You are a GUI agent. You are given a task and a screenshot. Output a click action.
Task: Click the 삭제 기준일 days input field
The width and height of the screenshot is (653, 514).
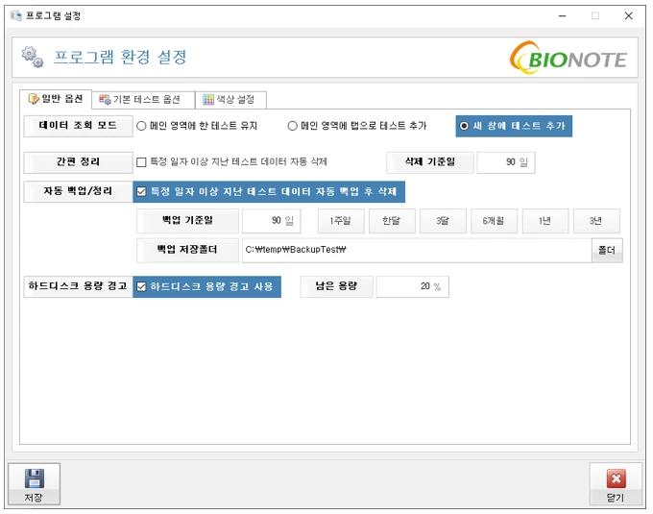[505, 162]
